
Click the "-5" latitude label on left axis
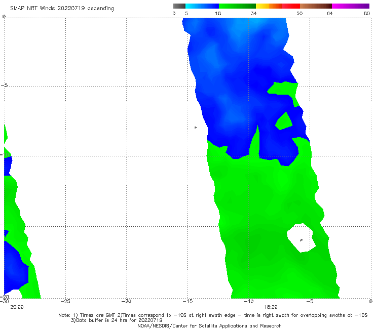(x=4, y=86)
